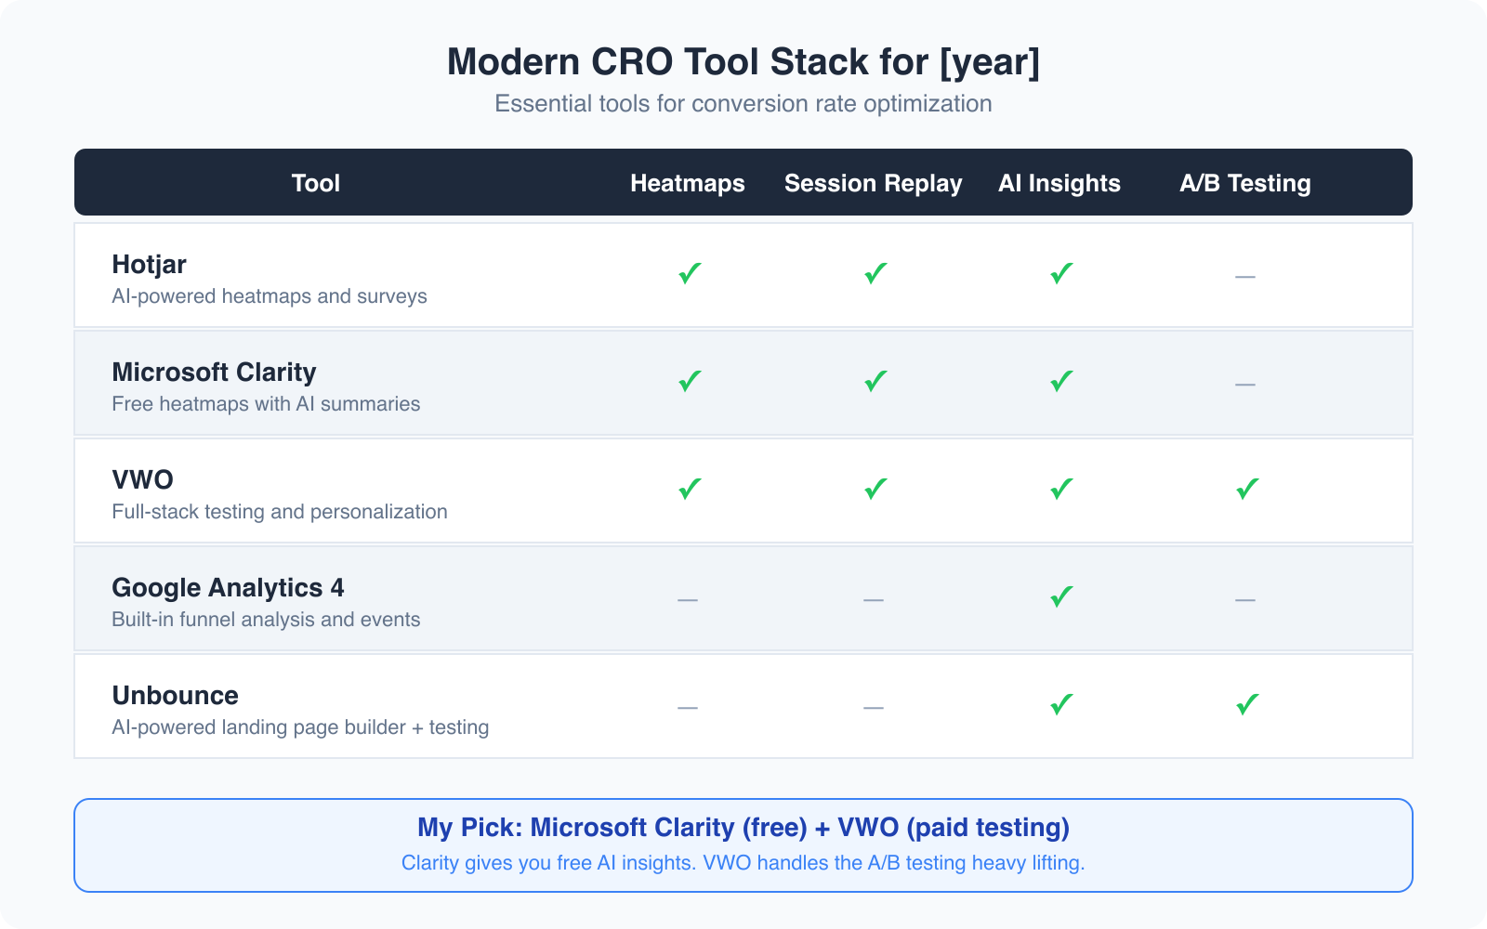
Task: Open the Heatmaps column header
Action: tap(688, 183)
